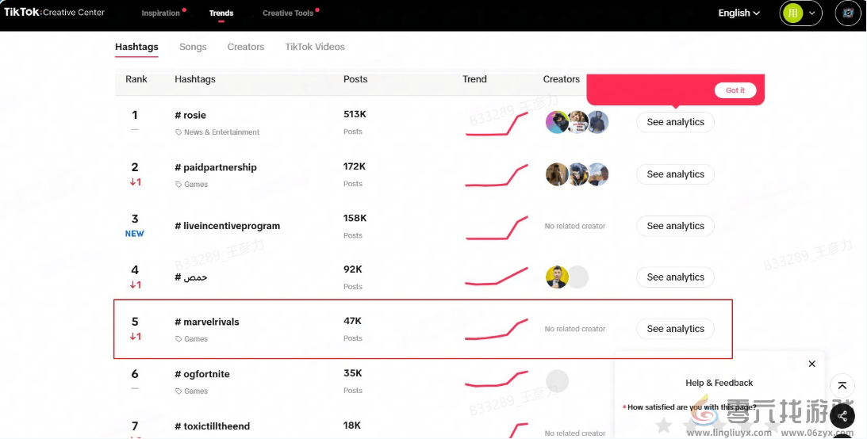The width and height of the screenshot is (867, 439).
Task: Expand the account menu chevron
Action: click(x=812, y=13)
